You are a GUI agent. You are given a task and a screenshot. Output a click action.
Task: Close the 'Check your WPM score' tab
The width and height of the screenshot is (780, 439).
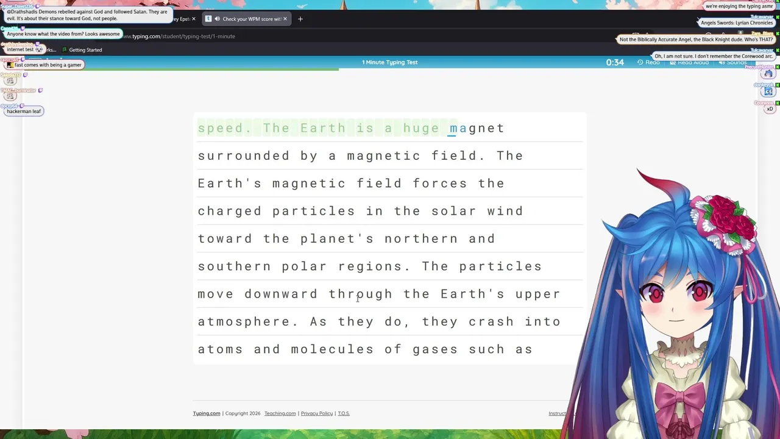coord(285,19)
